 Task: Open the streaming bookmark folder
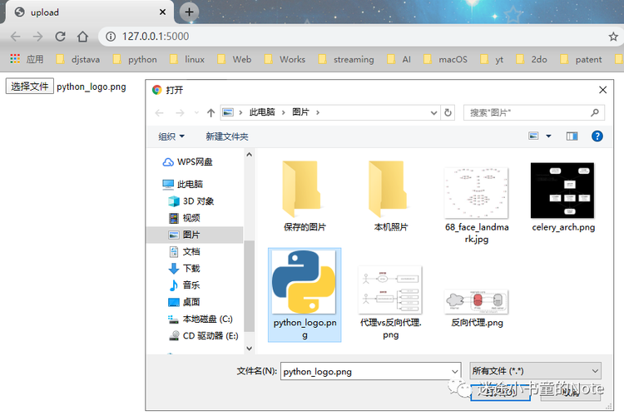click(346, 59)
